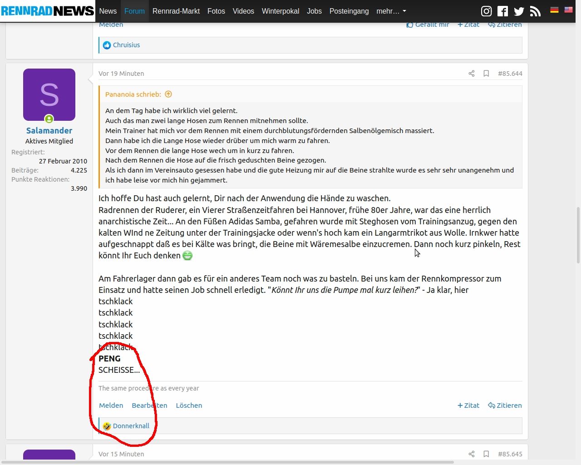Click Bearbeiten to edit the post
This screenshot has width=581, height=465.
[x=149, y=406]
